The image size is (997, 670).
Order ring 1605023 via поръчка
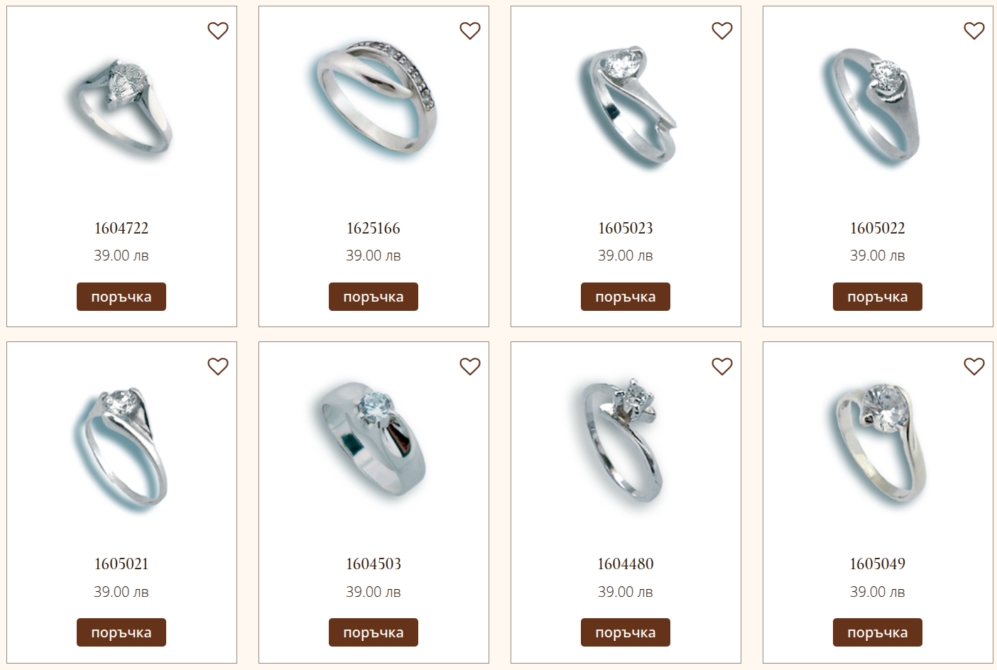click(x=626, y=297)
